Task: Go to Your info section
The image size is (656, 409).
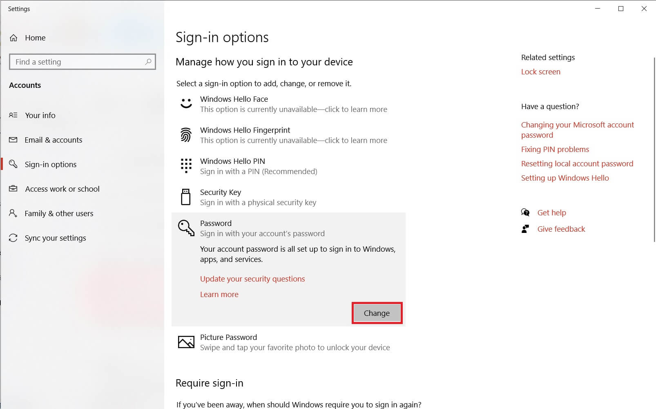Action: [x=82, y=115]
